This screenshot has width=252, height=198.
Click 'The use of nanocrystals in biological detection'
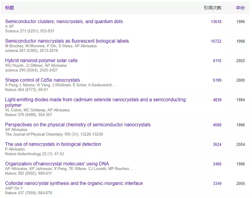tap(53, 144)
